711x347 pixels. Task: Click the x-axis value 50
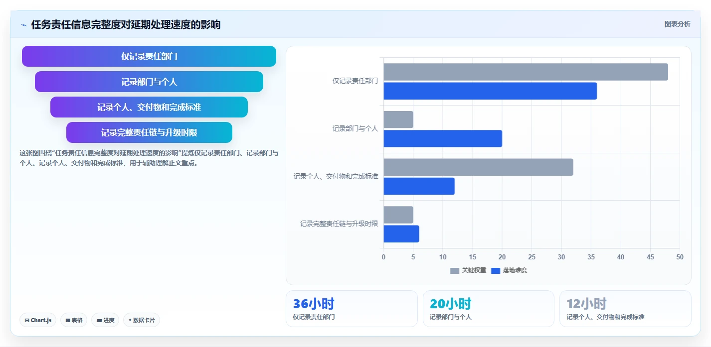point(680,257)
